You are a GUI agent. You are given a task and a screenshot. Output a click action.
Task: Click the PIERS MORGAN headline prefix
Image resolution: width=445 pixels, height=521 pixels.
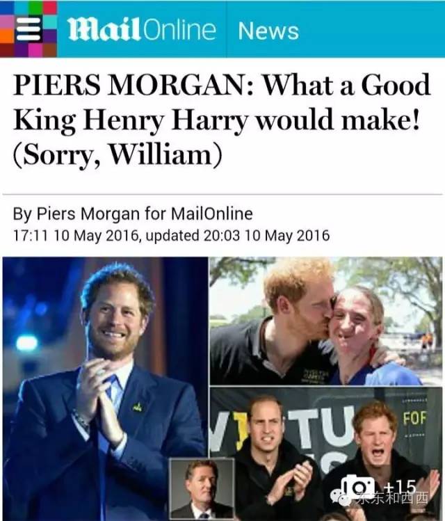point(133,85)
